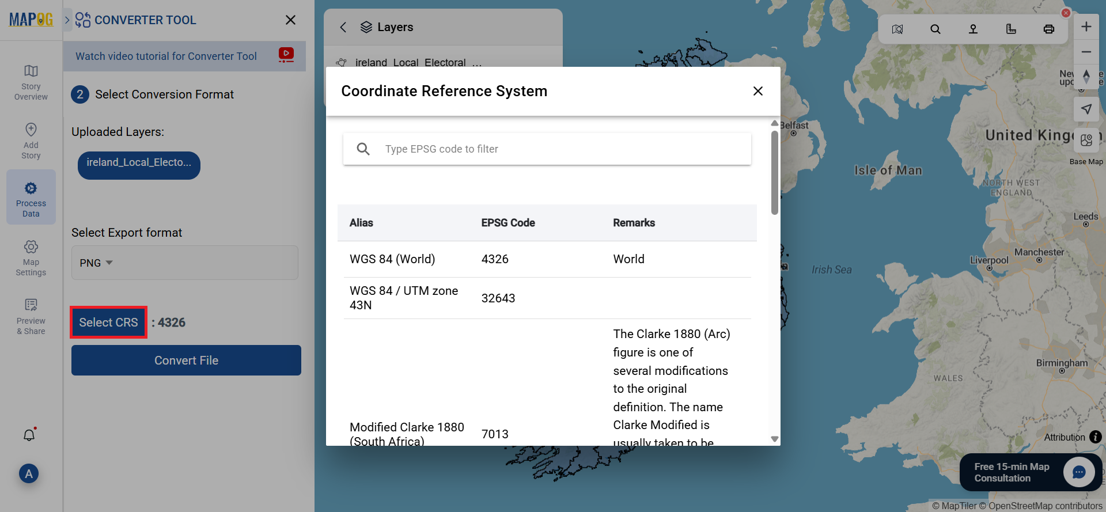Image resolution: width=1106 pixels, height=512 pixels.
Task: Open the Base Map selector
Action: (x=1086, y=141)
